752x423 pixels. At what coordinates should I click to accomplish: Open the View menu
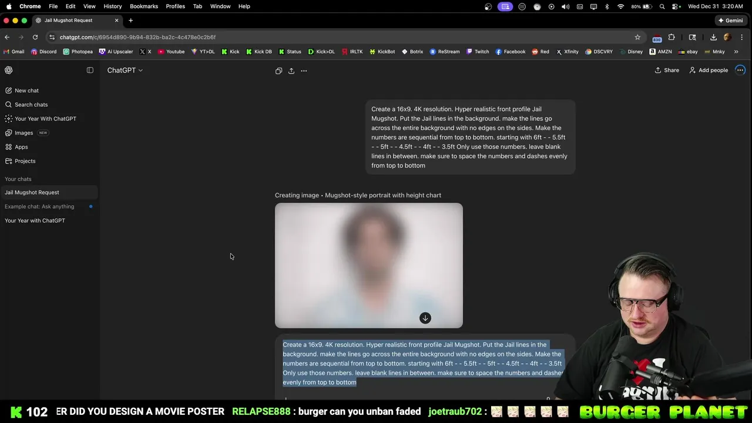click(x=89, y=6)
